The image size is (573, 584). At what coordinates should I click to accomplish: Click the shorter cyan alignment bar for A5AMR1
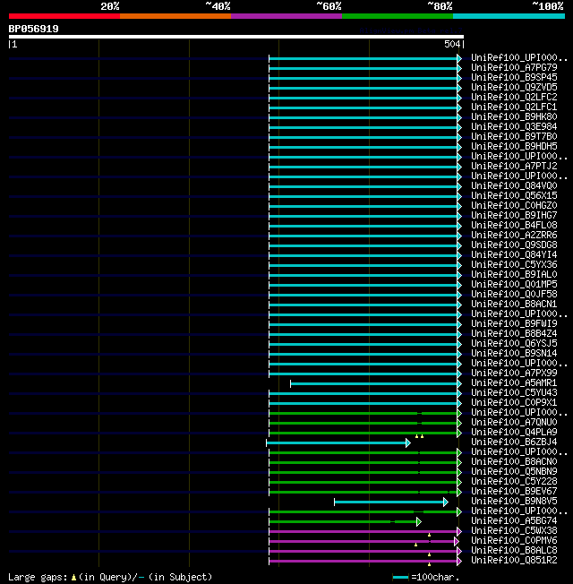[x=374, y=384]
